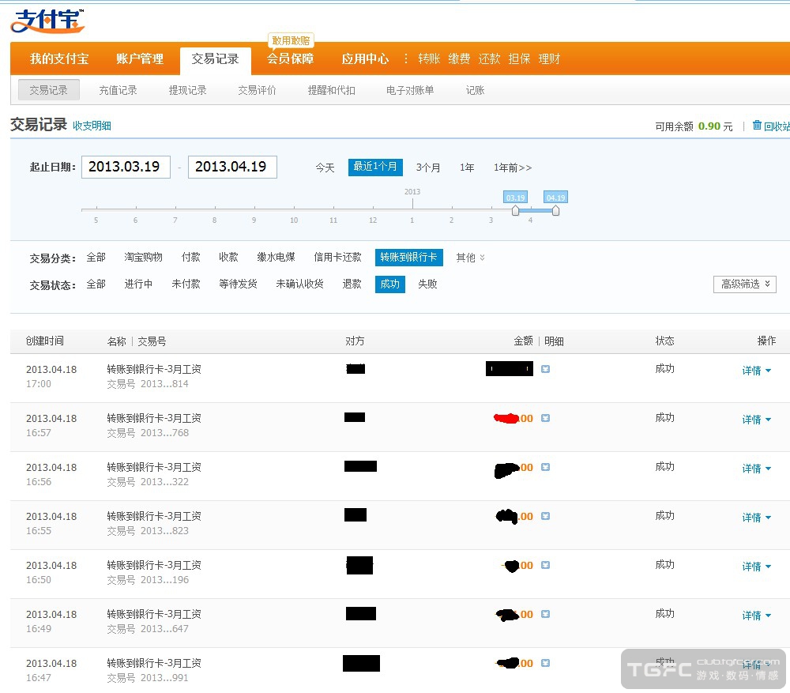Click the recycle bin trash icon
The width and height of the screenshot is (790, 693).
point(757,126)
